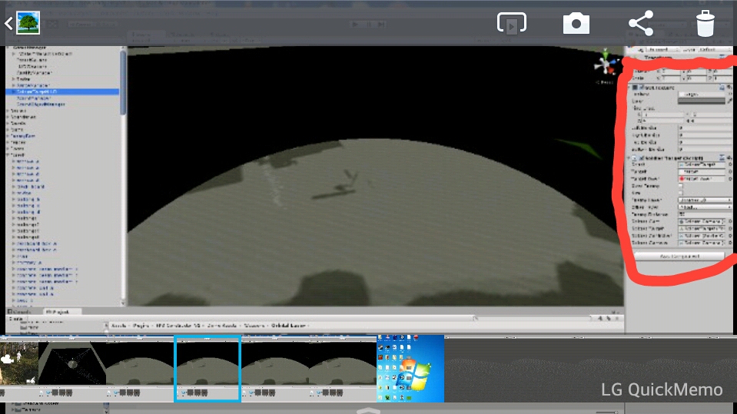The width and height of the screenshot is (737, 414).
Task: Select the highlighted blue row in the Hierarchy
Action: point(62,91)
